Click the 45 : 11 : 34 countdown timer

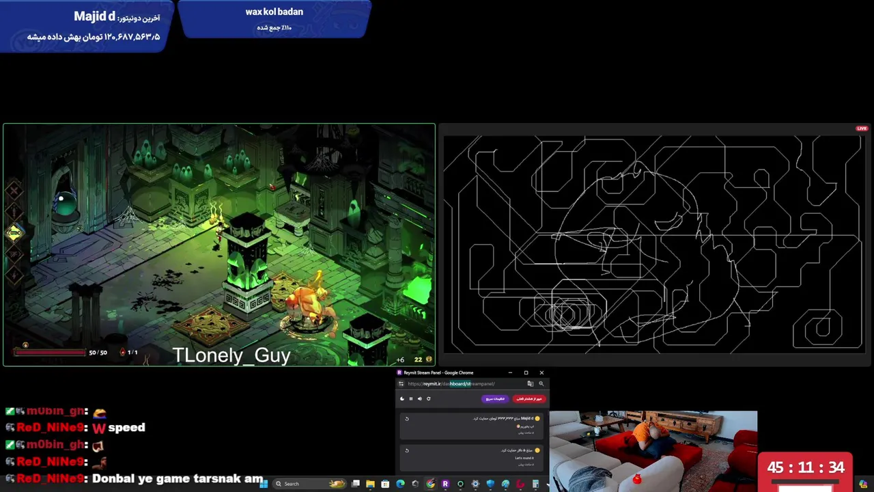pos(806,468)
